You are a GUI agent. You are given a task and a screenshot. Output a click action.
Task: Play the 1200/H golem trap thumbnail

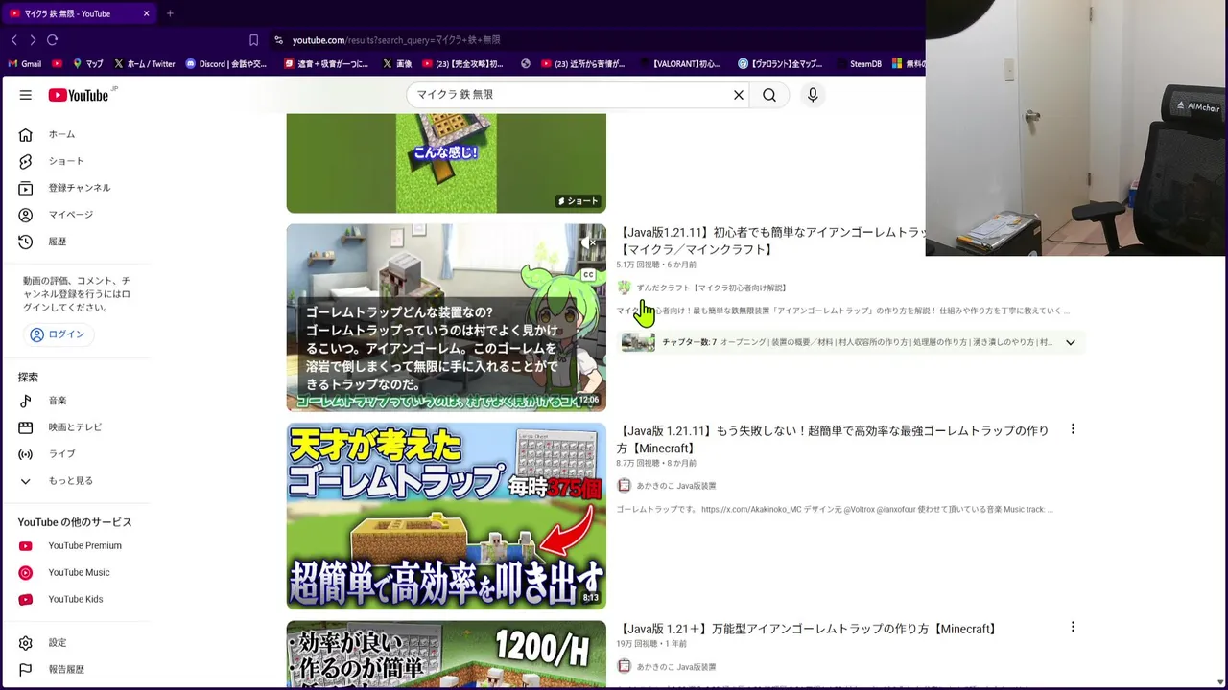tap(446, 655)
